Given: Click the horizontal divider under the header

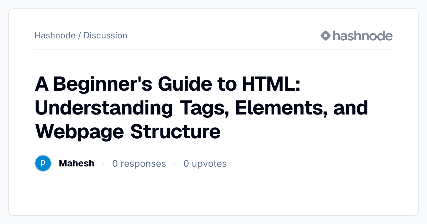Looking at the screenshot, I should (213, 49).
